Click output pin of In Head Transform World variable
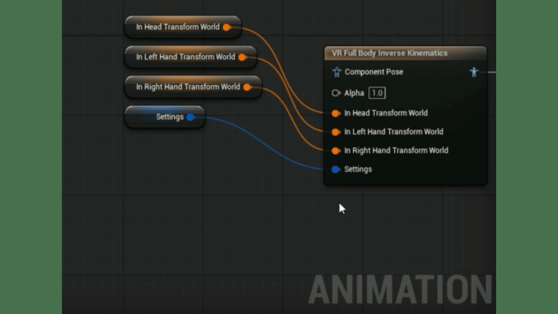This screenshot has width=558, height=314. (x=227, y=27)
